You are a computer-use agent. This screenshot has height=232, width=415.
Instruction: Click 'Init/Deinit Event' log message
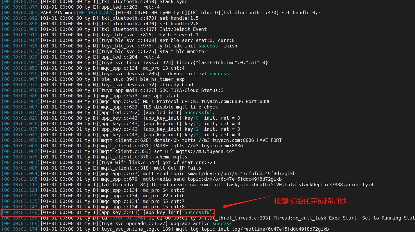[183, 29]
